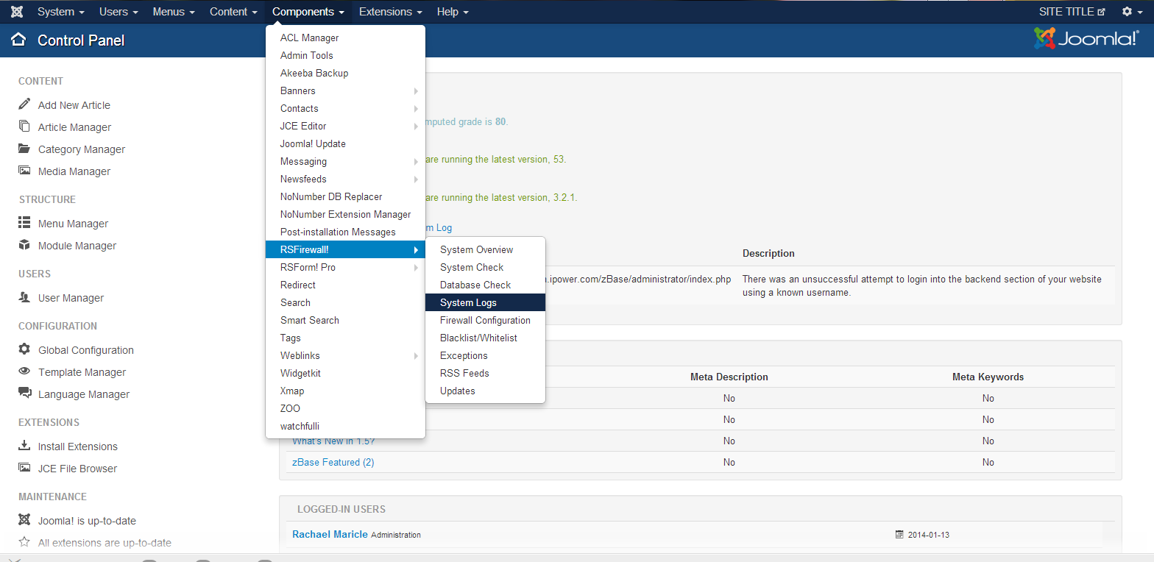This screenshot has height=562, width=1154.
Task: Open the Menus dropdown menu
Action: coord(174,12)
